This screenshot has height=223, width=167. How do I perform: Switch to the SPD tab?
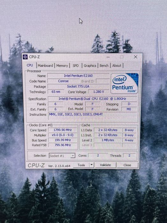coord(76,66)
